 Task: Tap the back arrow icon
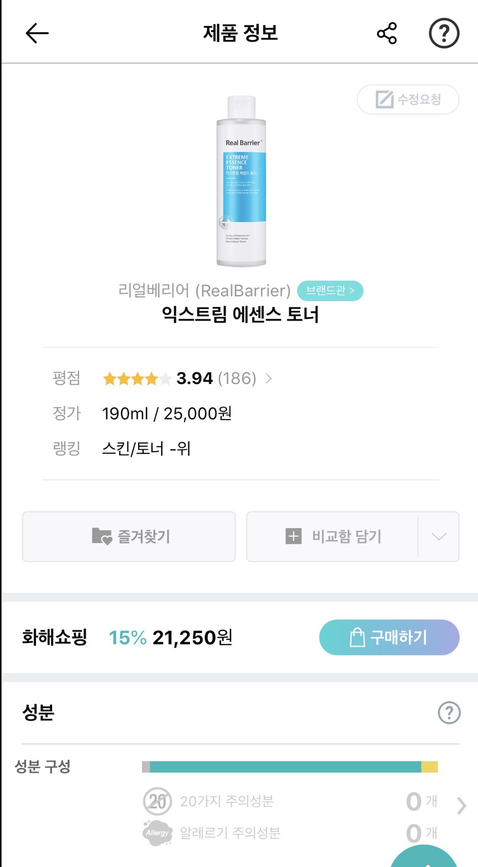37,33
